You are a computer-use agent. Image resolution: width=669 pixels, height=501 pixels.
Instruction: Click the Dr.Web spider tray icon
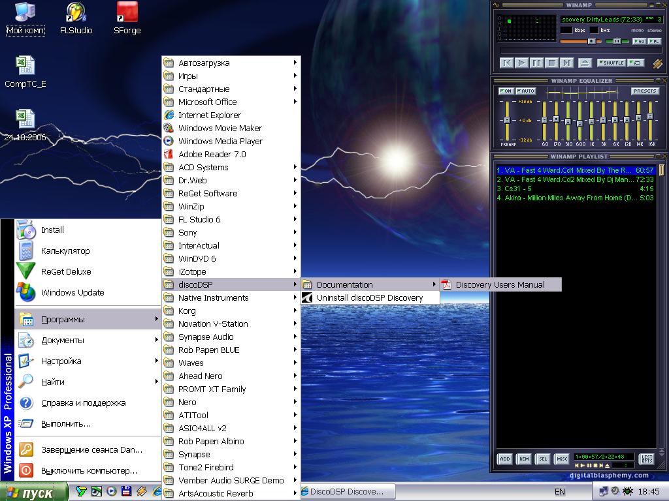(628, 491)
